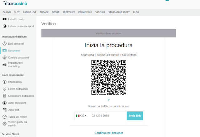Open the ARCADE menu item

click(x=44, y=12)
